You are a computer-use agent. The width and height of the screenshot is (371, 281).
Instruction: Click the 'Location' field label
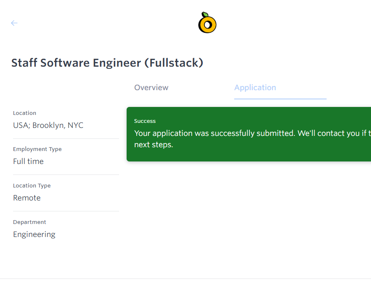point(24,113)
